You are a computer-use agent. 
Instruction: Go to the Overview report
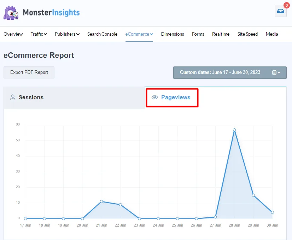13,34
